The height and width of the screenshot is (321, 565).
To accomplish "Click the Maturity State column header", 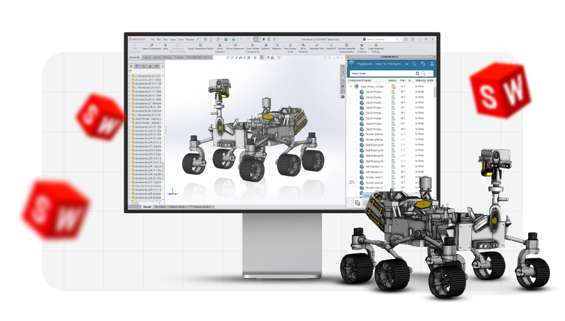I will [x=424, y=81].
